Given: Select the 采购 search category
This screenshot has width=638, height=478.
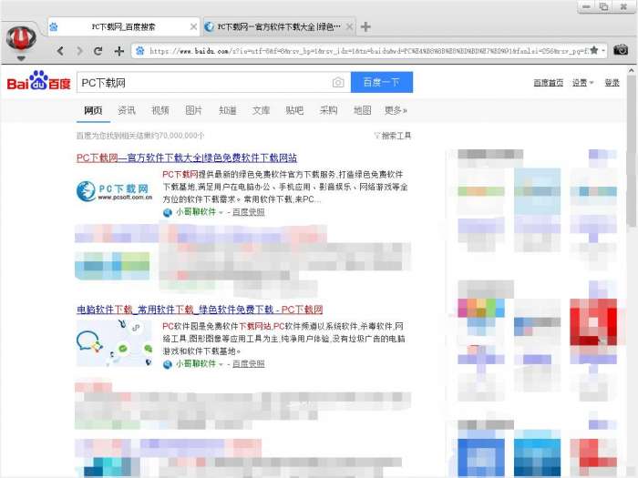Looking at the screenshot, I should (x=328, y=110).
